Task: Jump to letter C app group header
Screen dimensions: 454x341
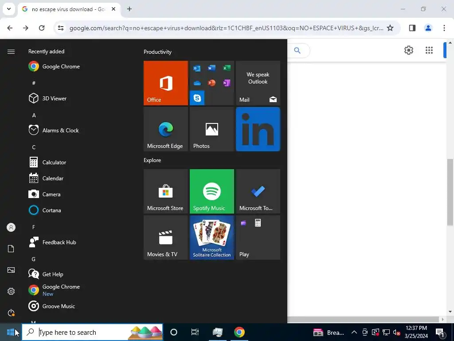Action: coord(34,147)
